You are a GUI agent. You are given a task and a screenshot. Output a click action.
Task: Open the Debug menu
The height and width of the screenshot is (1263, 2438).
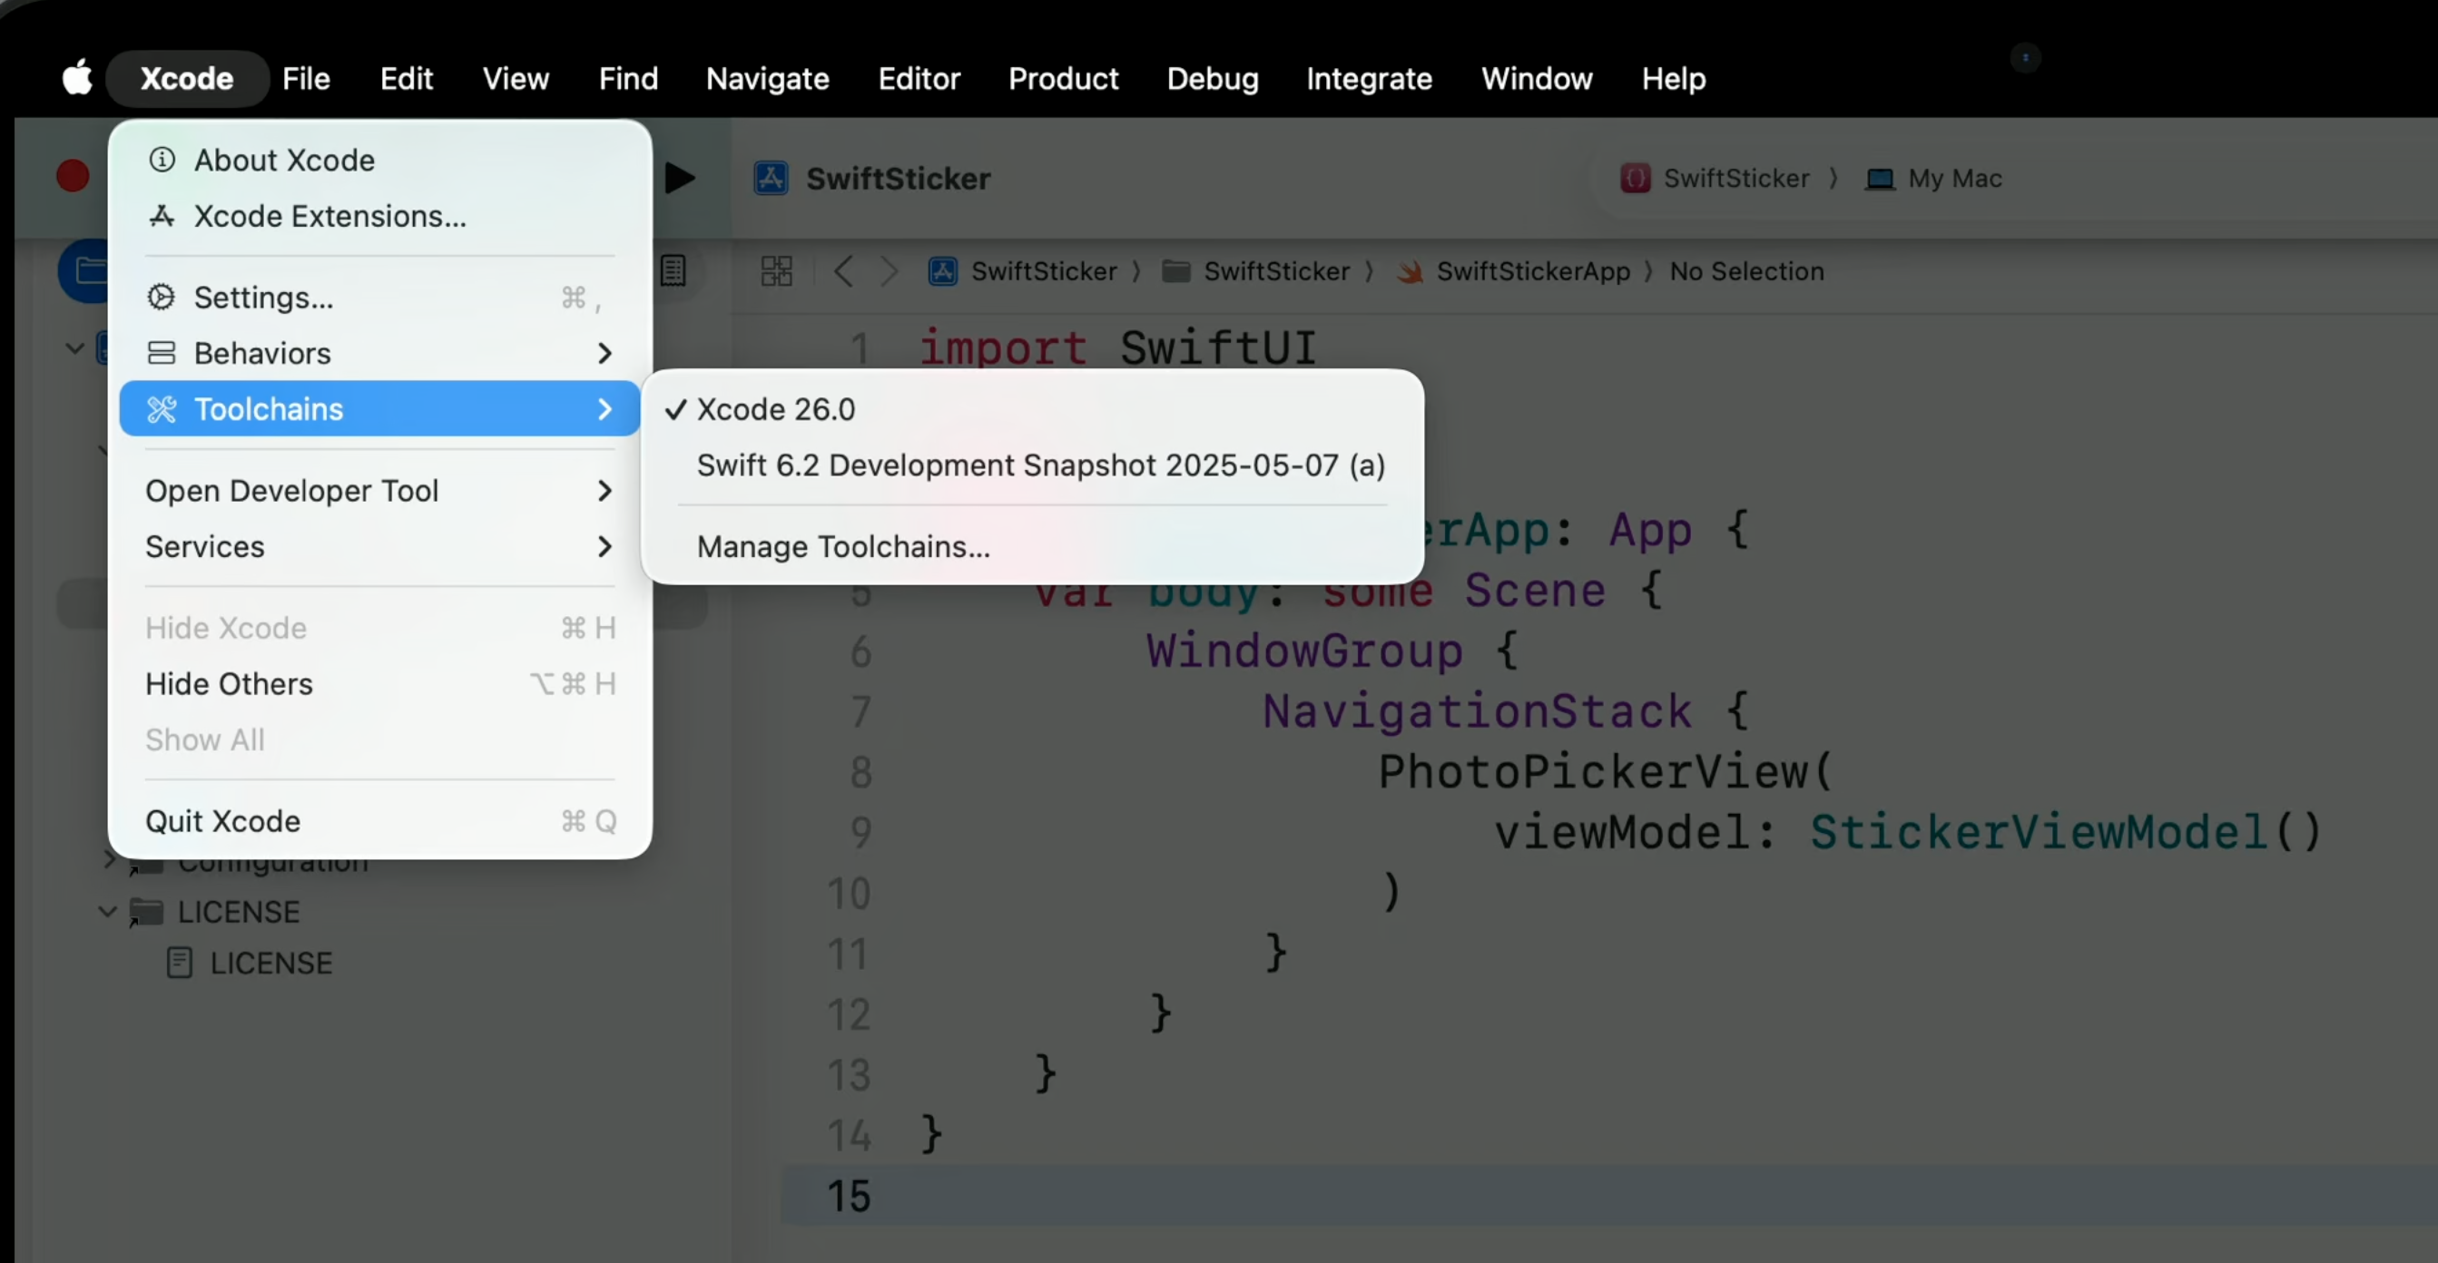coord(1212,78)
